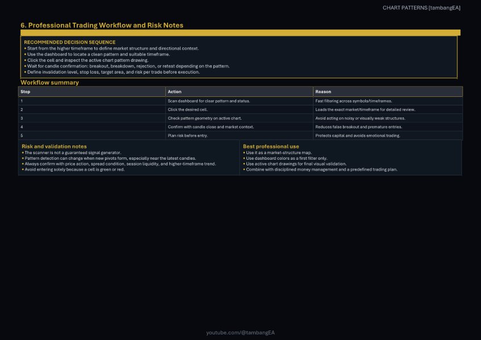Click step cell '5' in workflow table
The image size is (481, 340).
(x=92, y=135)
